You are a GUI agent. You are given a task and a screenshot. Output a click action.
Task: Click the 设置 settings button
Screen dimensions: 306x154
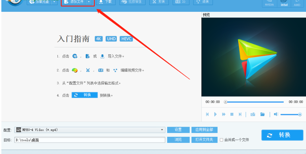click(x=178, y=130)
